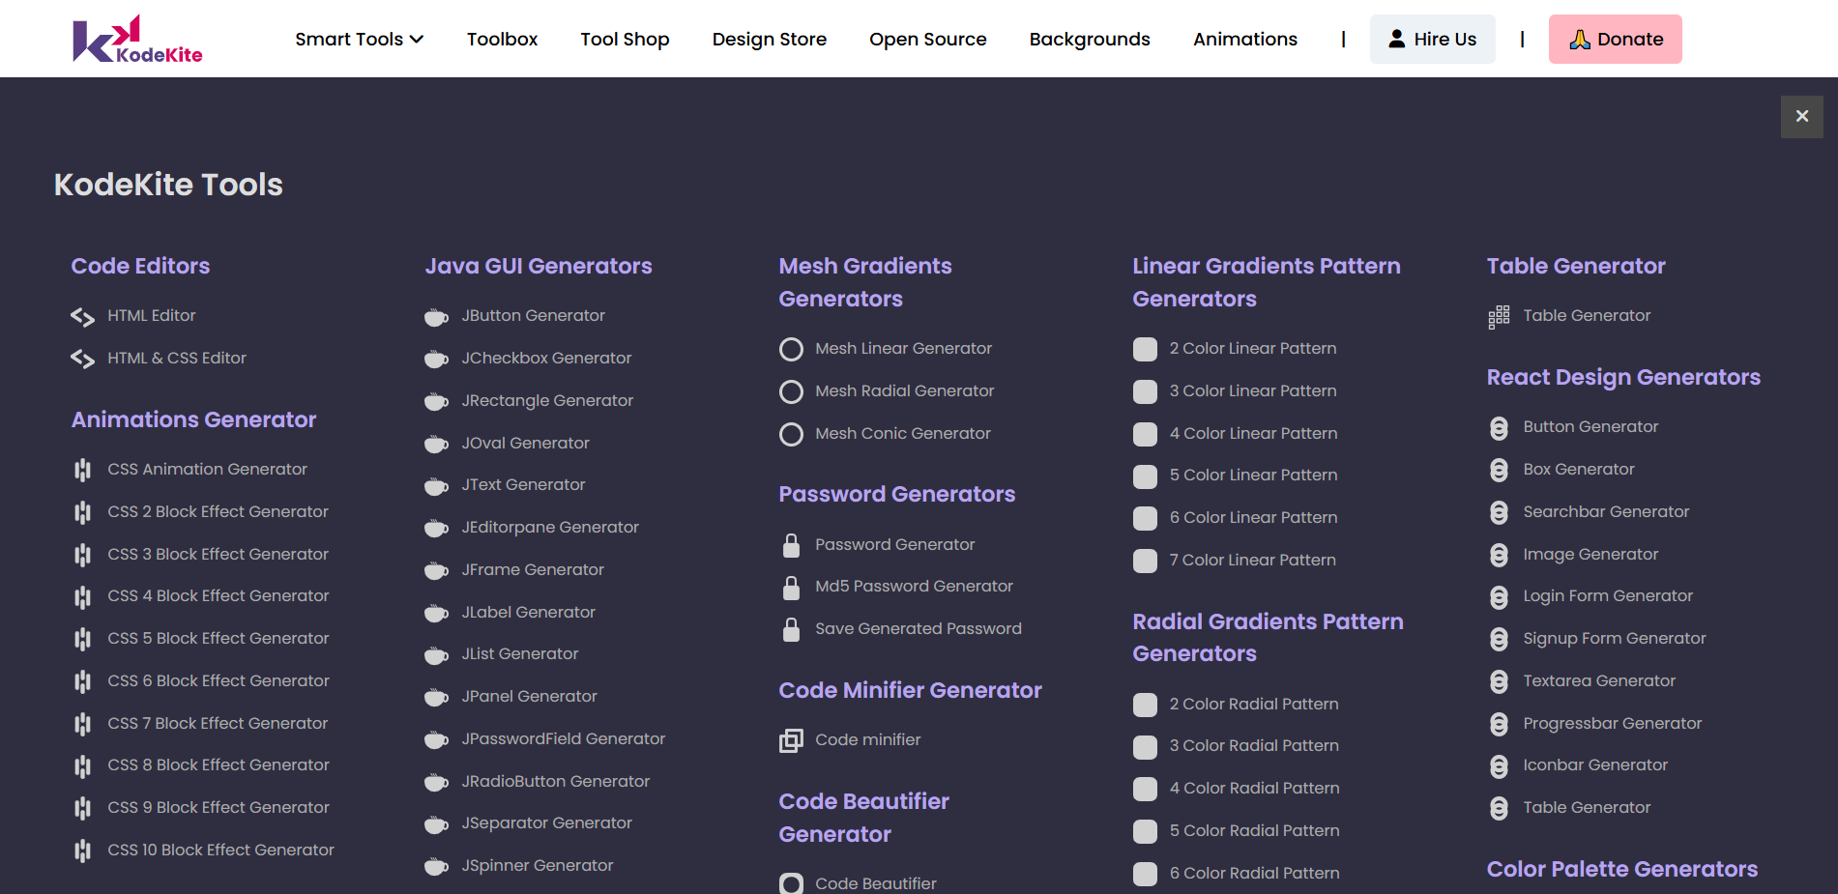Open the JSeparator Generator link
The width and height of the screenshot is (1838, 894).
pyautogui.click(x=546, y=822)
